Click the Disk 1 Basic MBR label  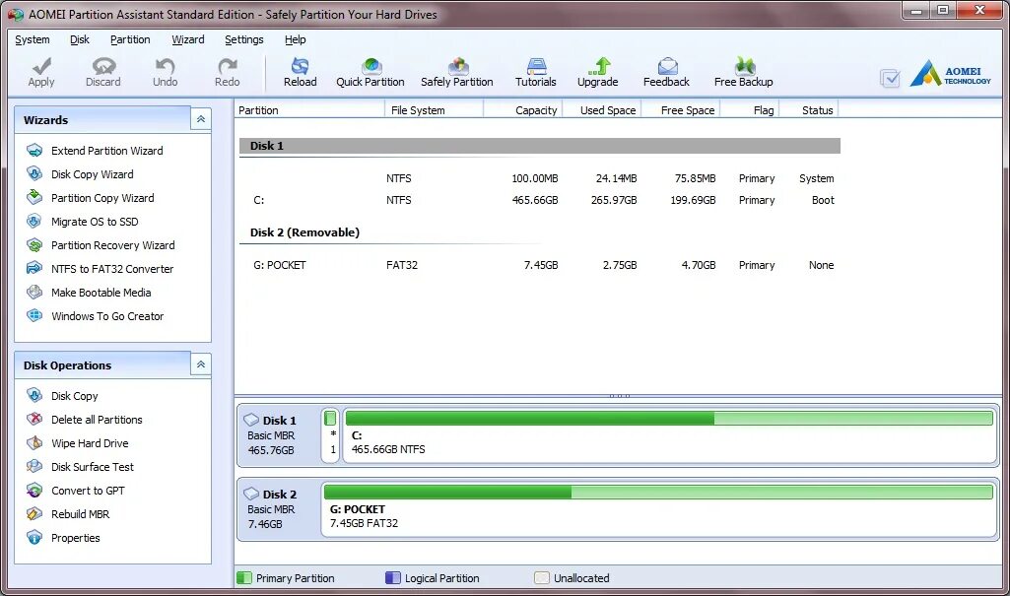click(x=271, y=435)
